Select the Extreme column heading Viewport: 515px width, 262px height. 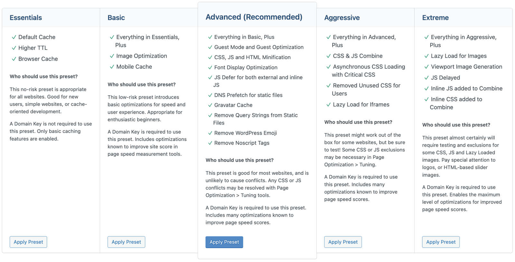click(x=435, y=18)
